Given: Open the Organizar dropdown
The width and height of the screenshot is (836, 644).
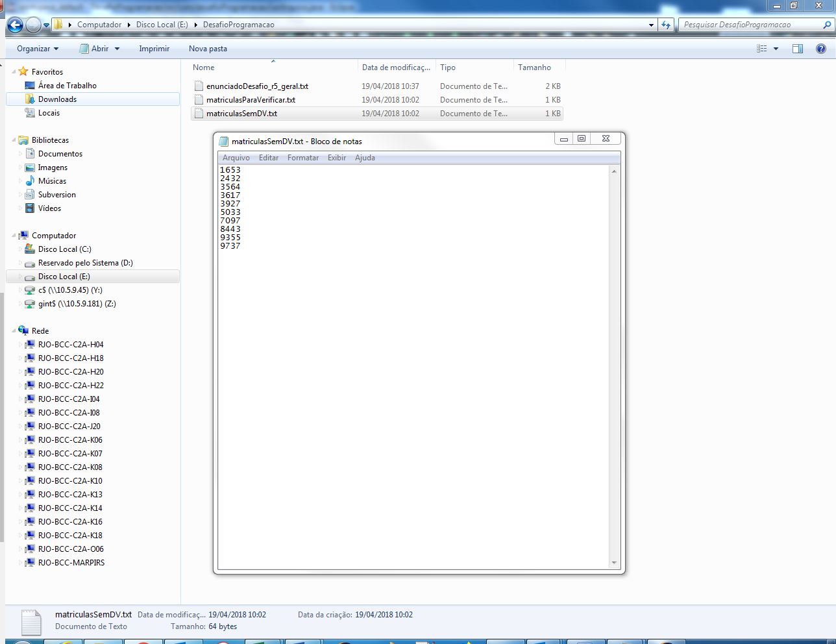Looking at the screenshot, I should pyautogui.click(x=35, y=48).
